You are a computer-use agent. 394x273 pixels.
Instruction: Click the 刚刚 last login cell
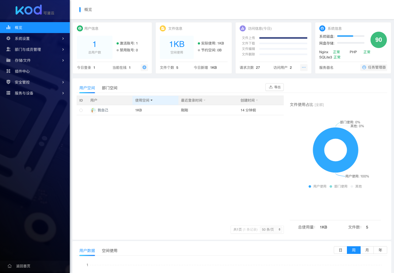184,110
